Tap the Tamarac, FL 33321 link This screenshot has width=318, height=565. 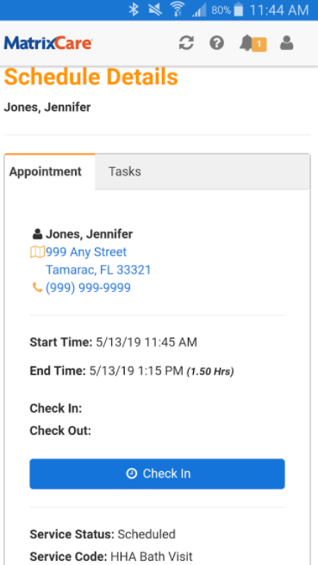point(98,270)
